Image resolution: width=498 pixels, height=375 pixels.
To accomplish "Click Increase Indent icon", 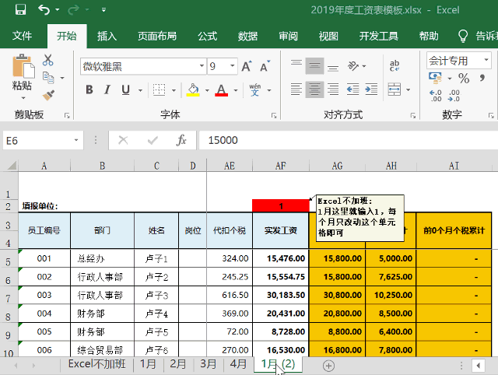I will coord(371,89).
